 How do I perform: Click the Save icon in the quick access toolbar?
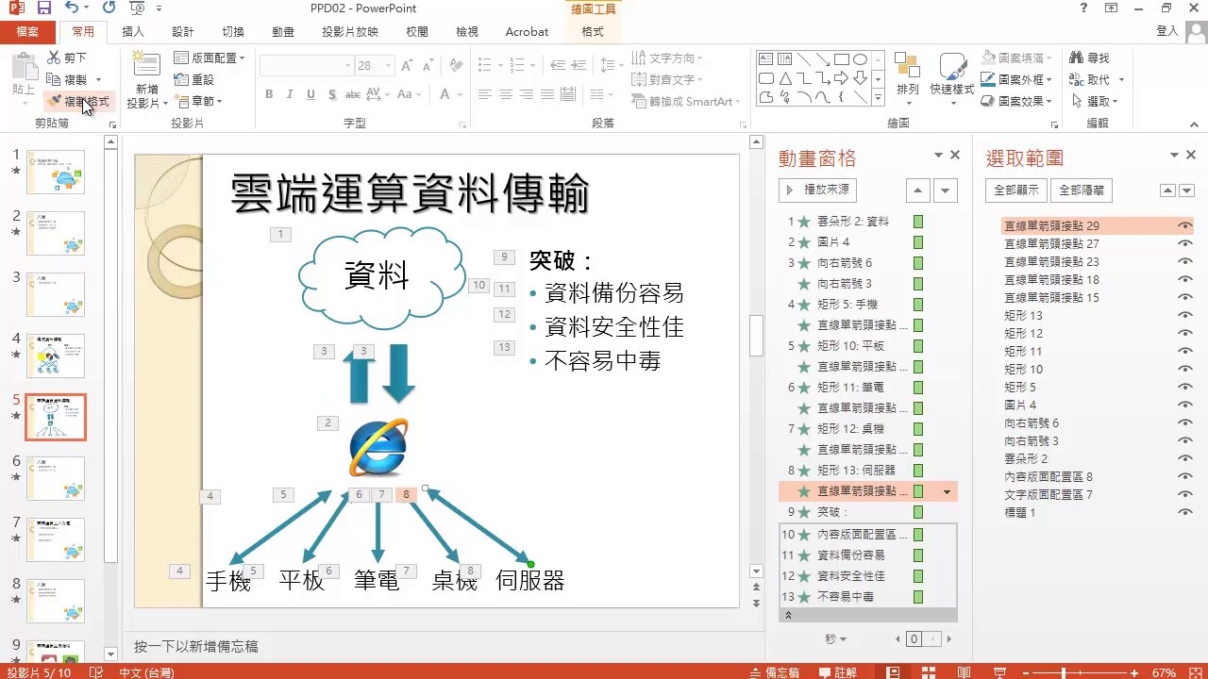point(44,8)
